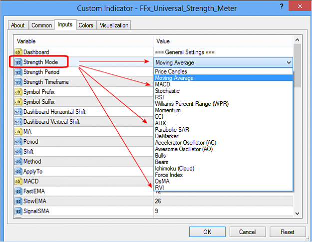
Task: Choose OsMA from the mode list
Action: [223, 181]
